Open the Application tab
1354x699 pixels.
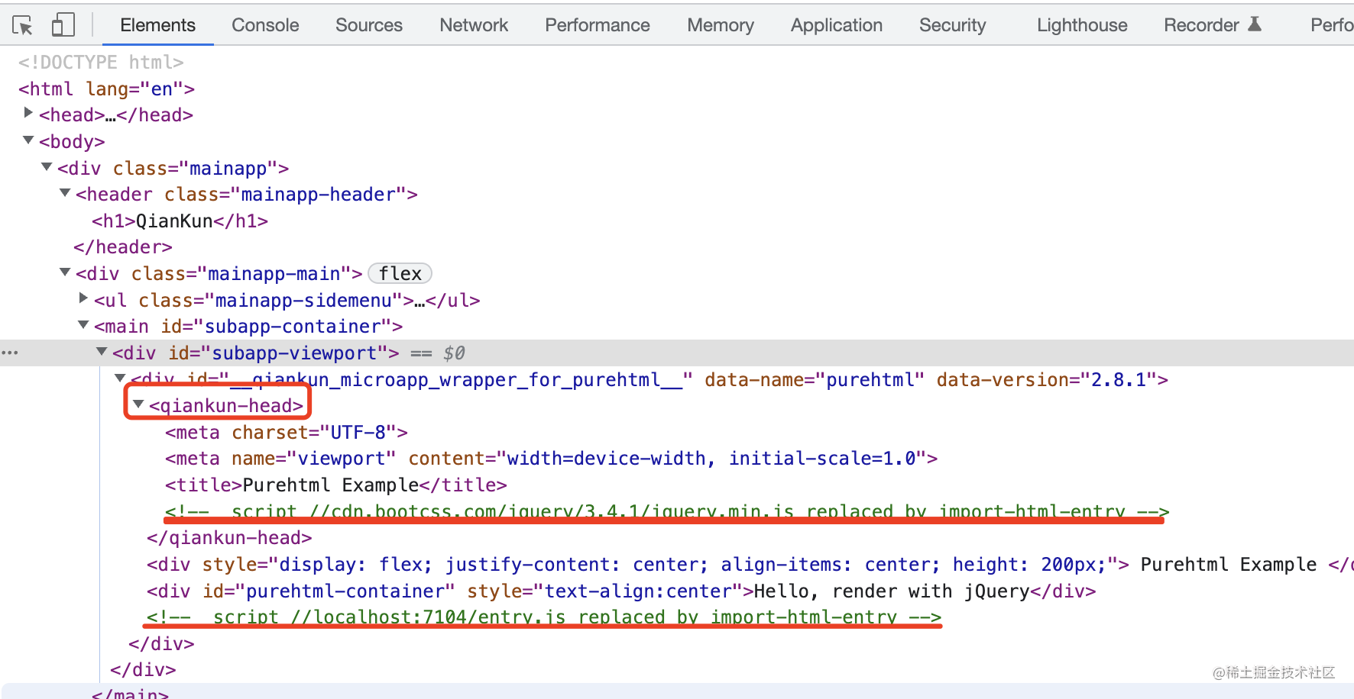pyautogui.click(x=837, y=25)
